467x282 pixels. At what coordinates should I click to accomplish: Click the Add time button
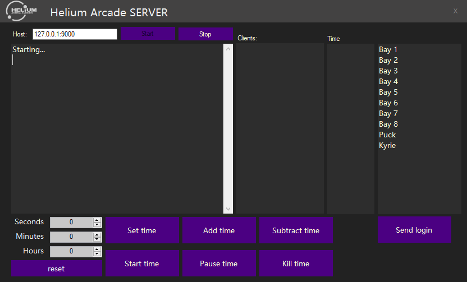click(219, 230)
